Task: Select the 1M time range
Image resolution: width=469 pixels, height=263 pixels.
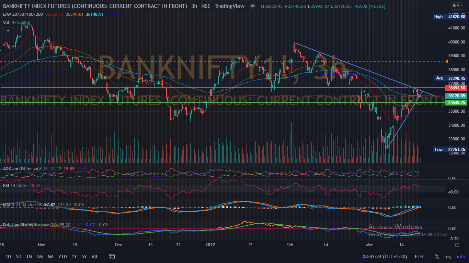Action: tap(29, 256)
